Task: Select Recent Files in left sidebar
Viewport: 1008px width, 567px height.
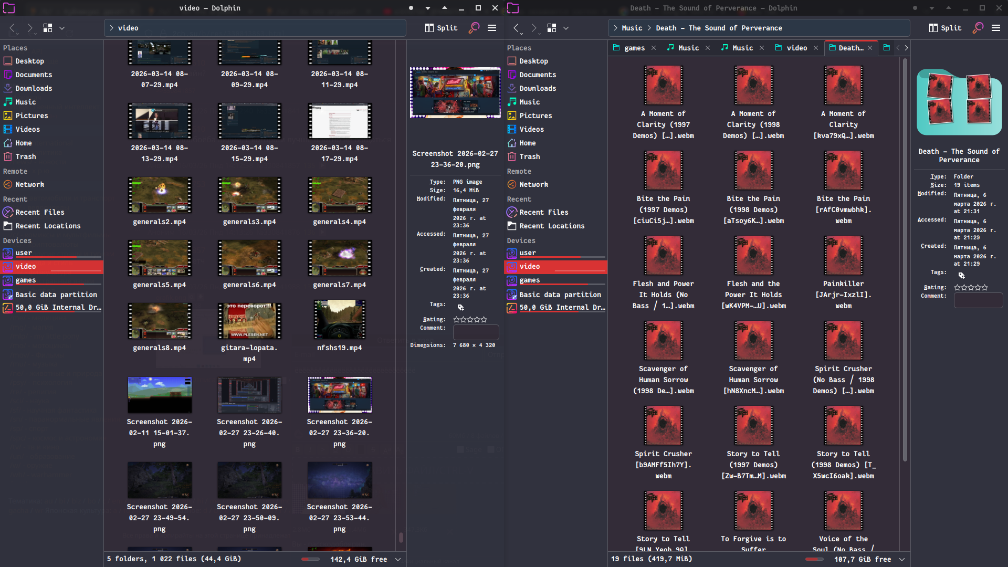Action: point(40,212)
